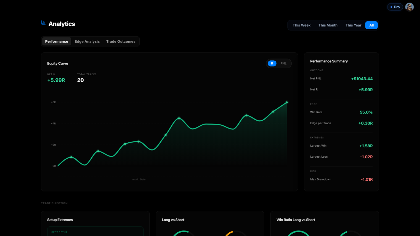Viewport: 420px width, 236px height.
Task: Click the +6R axis label
Action: point(54,102)
